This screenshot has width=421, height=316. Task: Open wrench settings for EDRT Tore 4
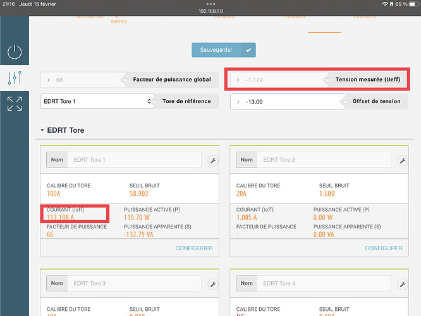point(403,284)
